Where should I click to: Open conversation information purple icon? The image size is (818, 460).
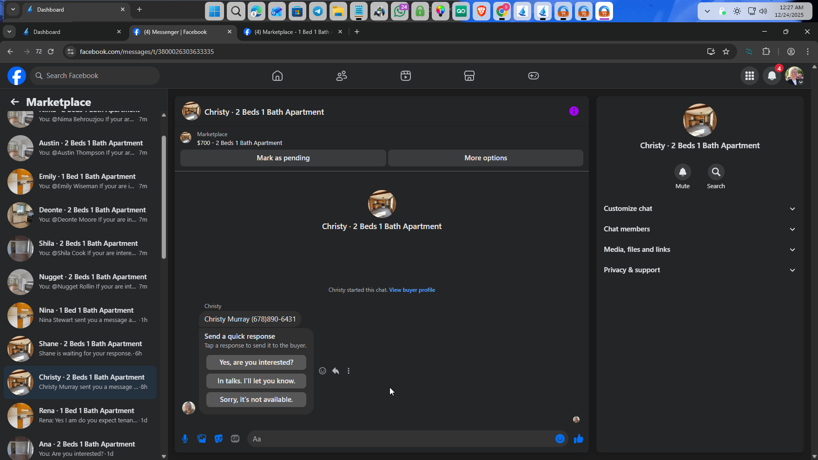[574, 111]
